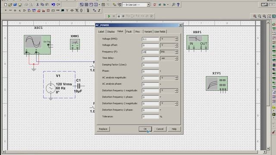Place a bus with the bus icon
Image resolution: width=276 pixels, height=155 pixels.
tap(99, 10)
